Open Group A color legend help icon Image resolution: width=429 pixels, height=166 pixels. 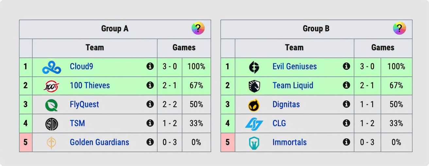[198, 28]
